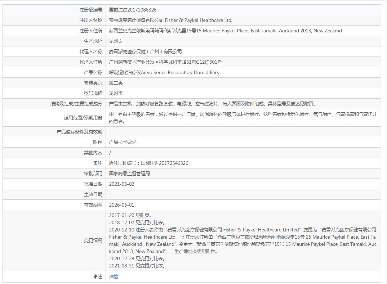Click the 备注 label
This screenshot has height=284, width=387.
point(98,163)
